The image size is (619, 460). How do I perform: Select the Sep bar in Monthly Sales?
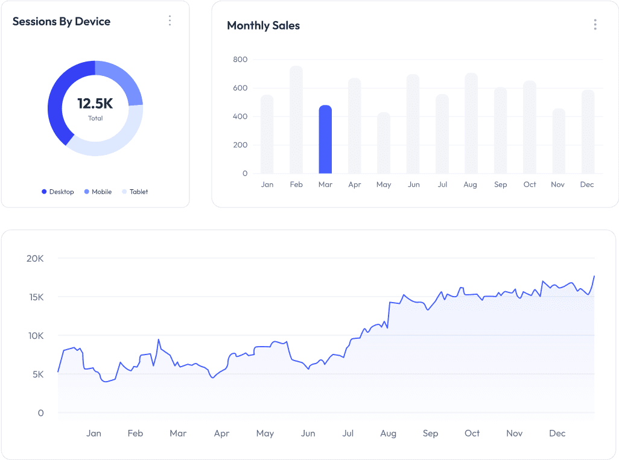tap(500, 130)
